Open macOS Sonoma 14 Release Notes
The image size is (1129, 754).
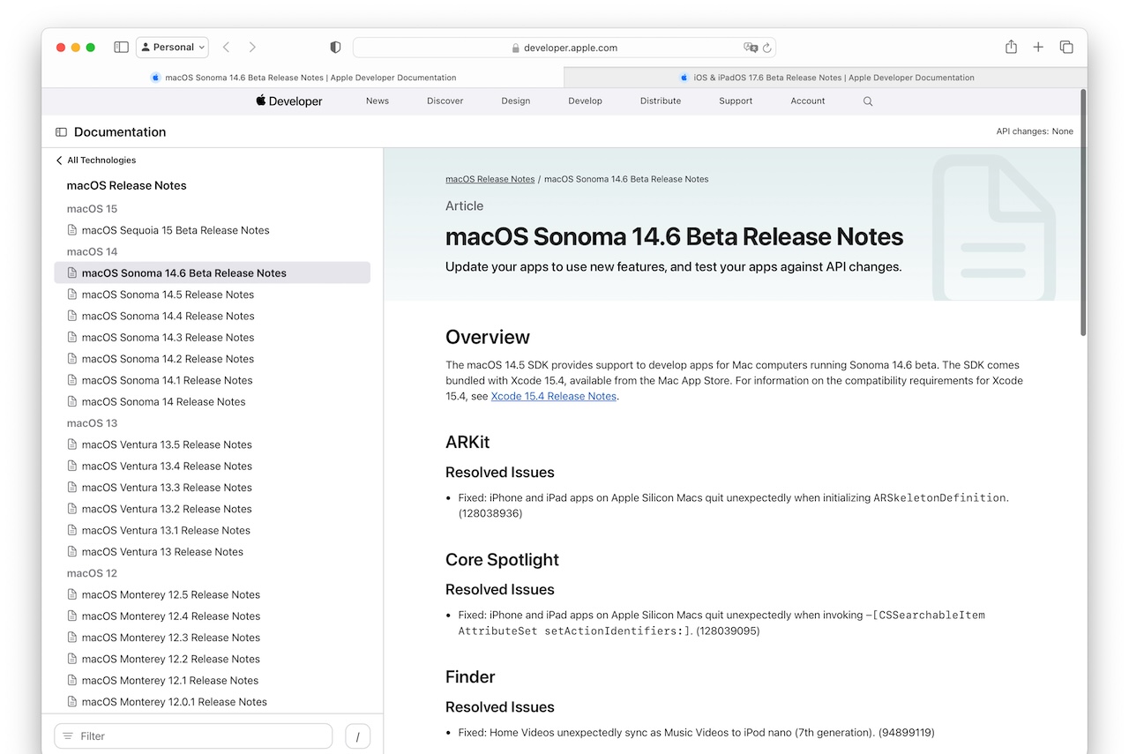click(x=163, y=402)
